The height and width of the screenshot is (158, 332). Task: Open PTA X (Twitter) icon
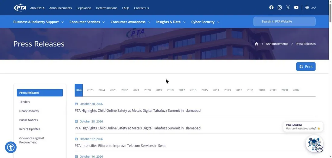pos(288,8)
